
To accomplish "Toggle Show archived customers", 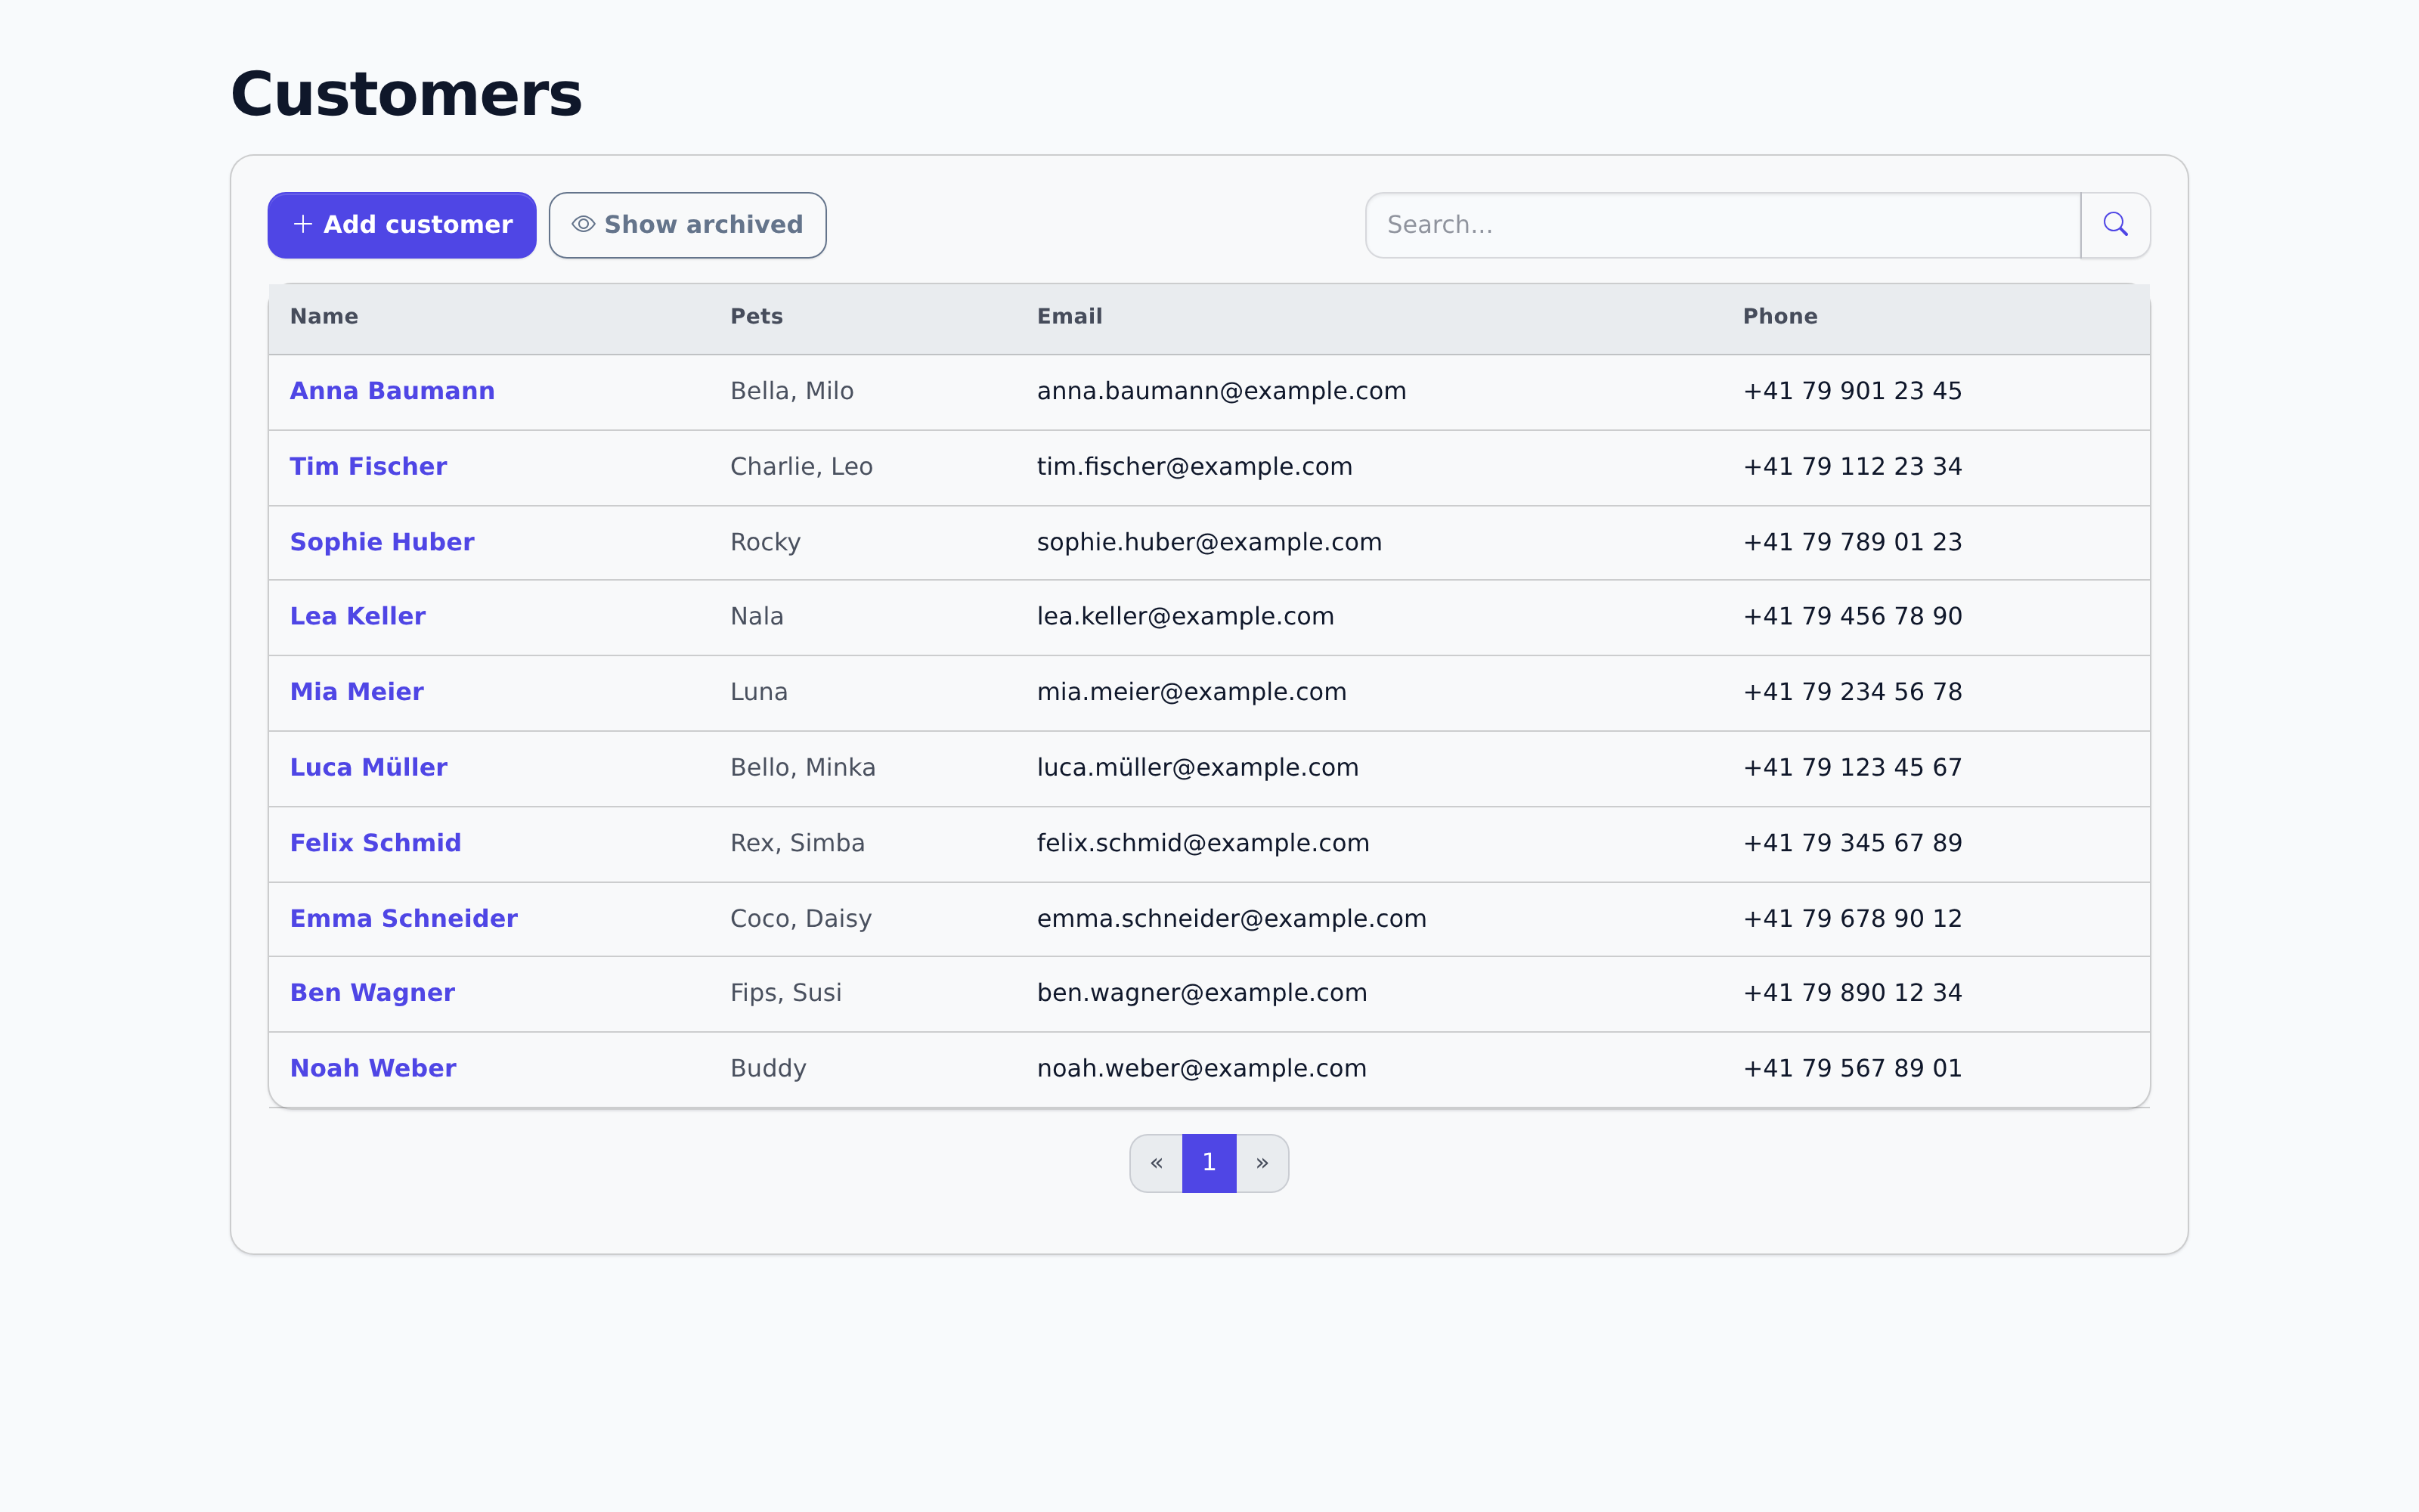I will point(688,225).
